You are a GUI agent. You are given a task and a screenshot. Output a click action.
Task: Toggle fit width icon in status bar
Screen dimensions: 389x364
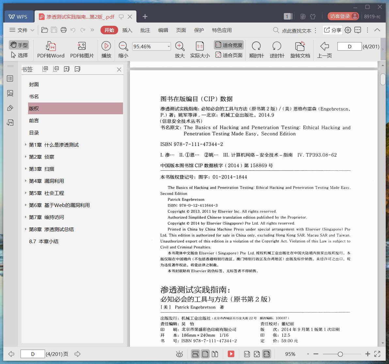(x=267, y=354)
